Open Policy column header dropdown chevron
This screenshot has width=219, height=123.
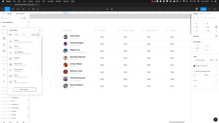pyautogui.click(x=119, y=30)
